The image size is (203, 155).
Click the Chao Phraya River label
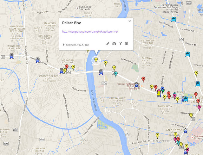click(x=94, y=101)
